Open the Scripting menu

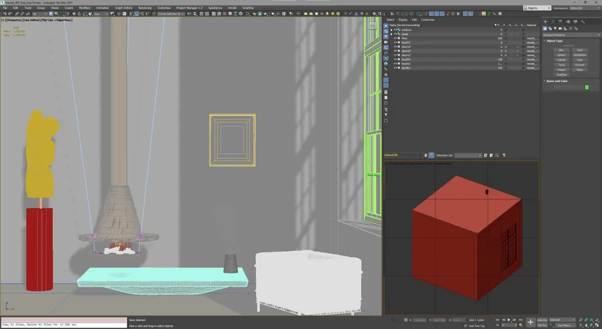[x=248, y=8]
